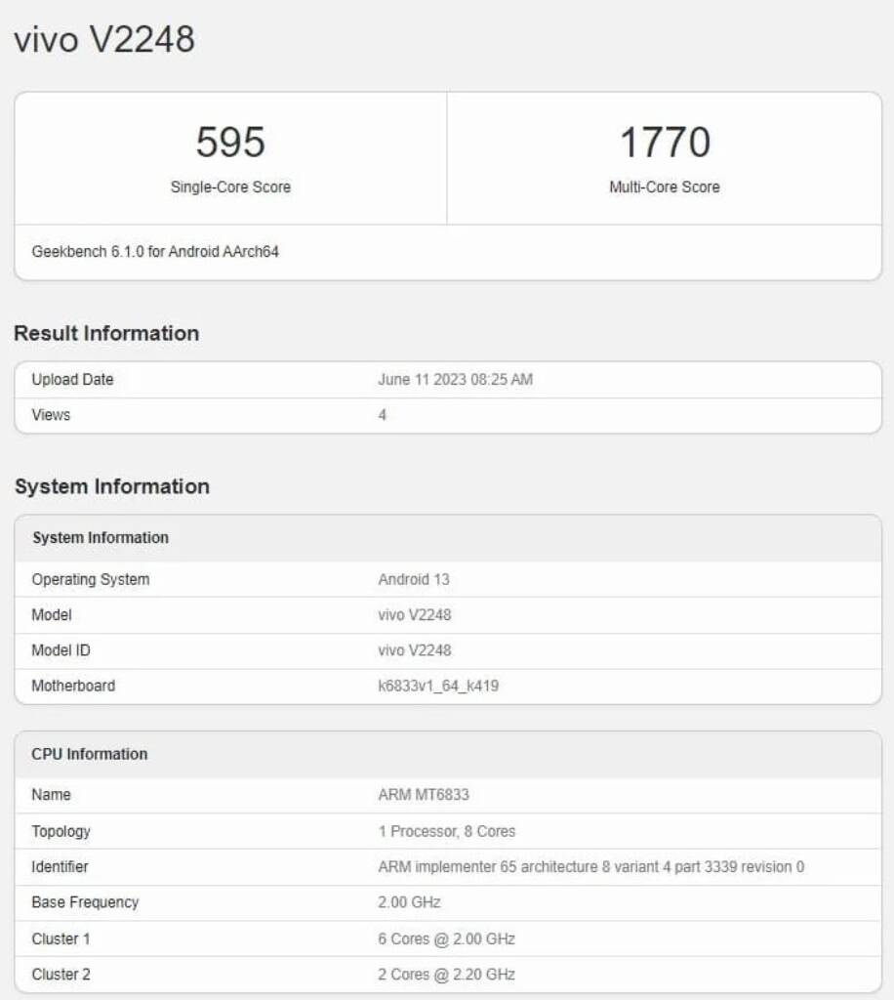Click the 'Multi-Core Score' label
The width and height of the screenshot is (894, 1000).
[665, 187]
